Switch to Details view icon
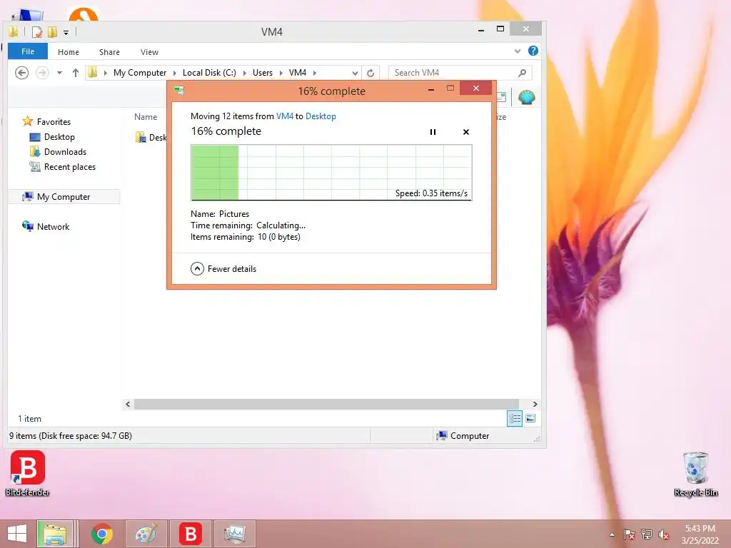The width and height of the screenshot is (731, 548). pos(515,418)
